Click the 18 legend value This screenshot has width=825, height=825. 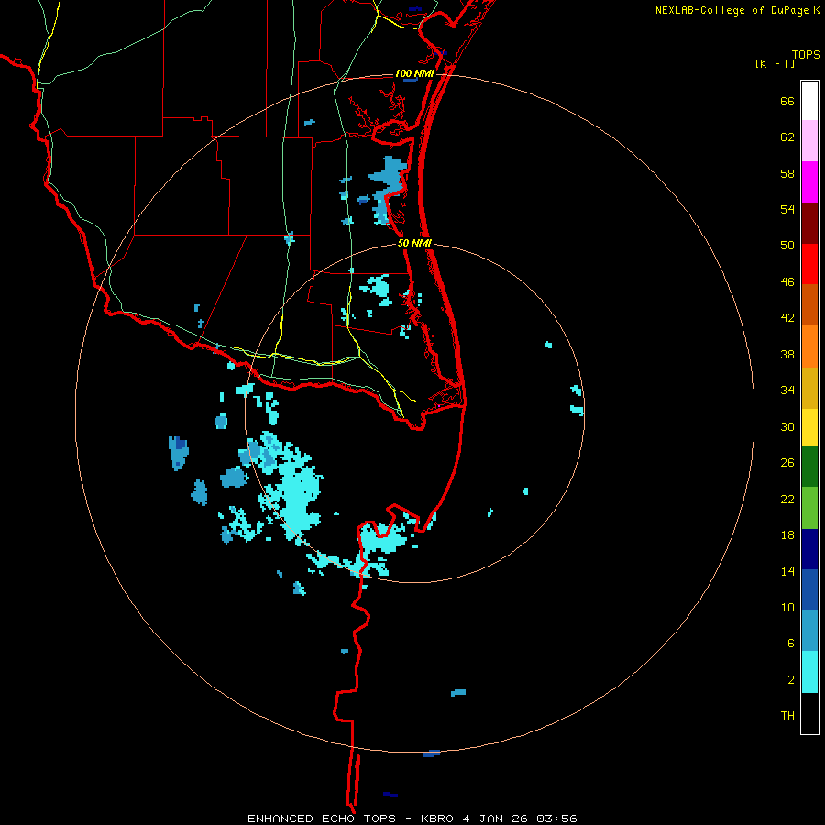787,535
